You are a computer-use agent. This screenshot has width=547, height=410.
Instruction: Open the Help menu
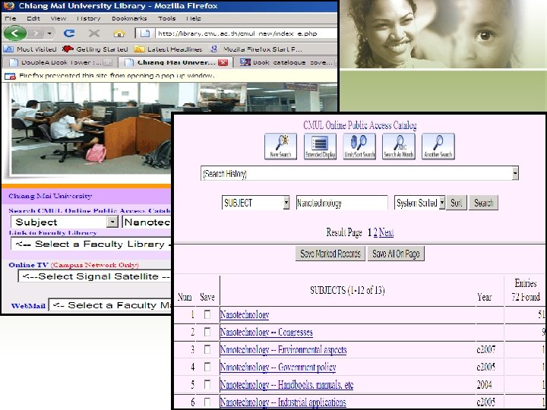pyautogui.click(x=194, y=18)
